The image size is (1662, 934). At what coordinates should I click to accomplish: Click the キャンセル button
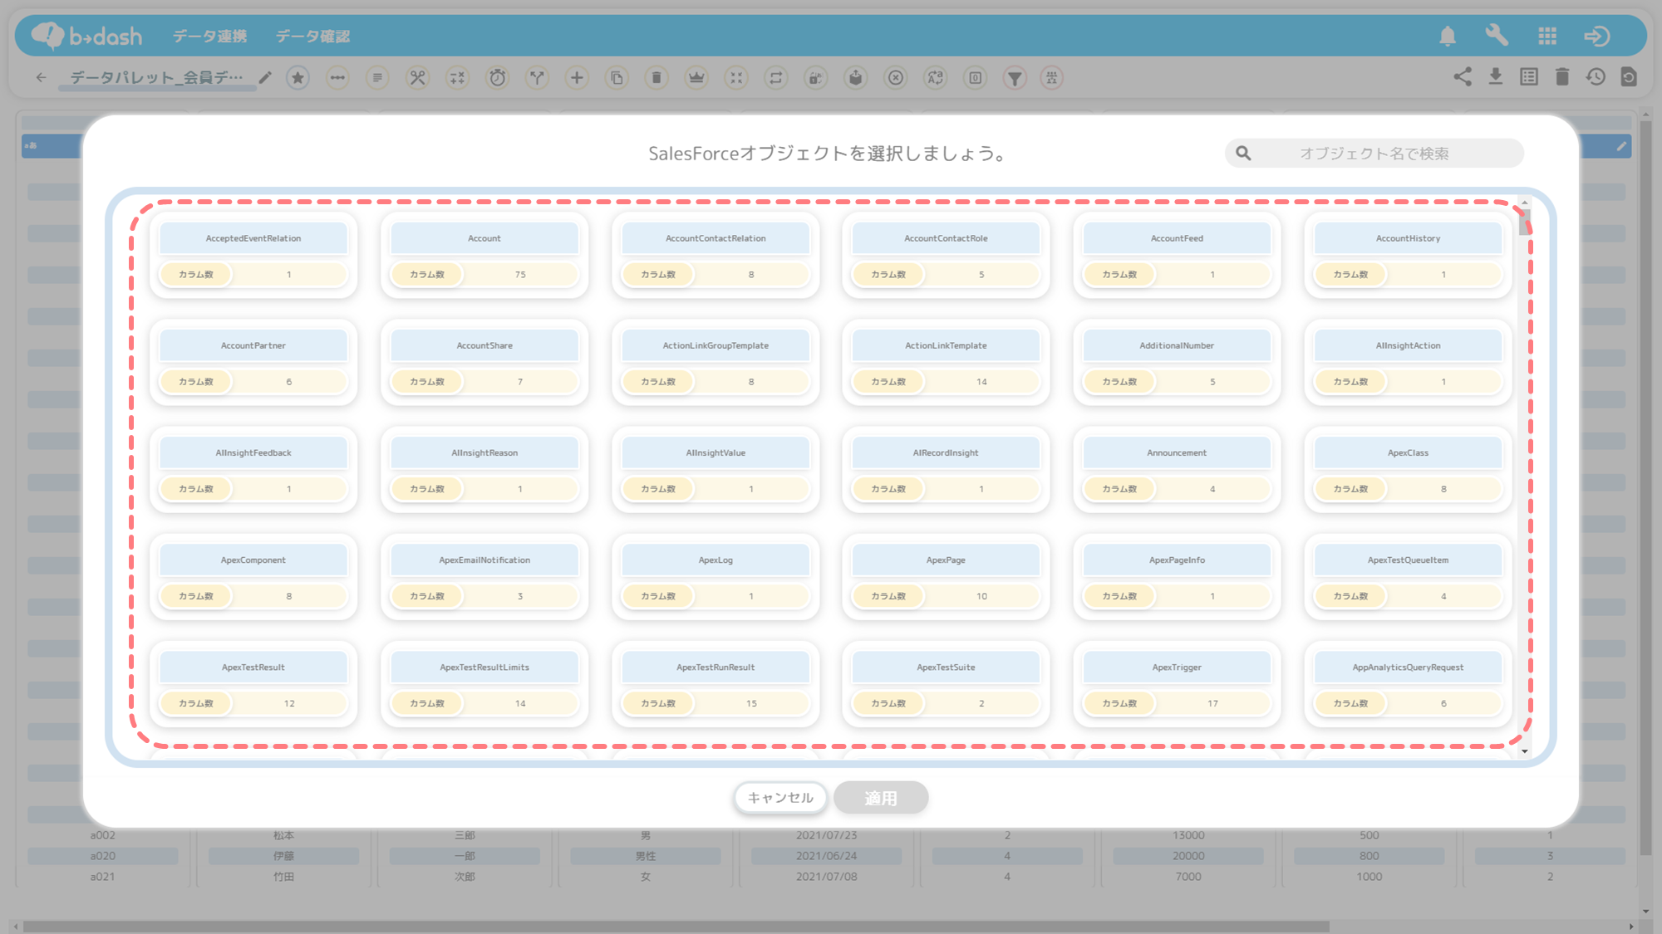tap(780, 798)
